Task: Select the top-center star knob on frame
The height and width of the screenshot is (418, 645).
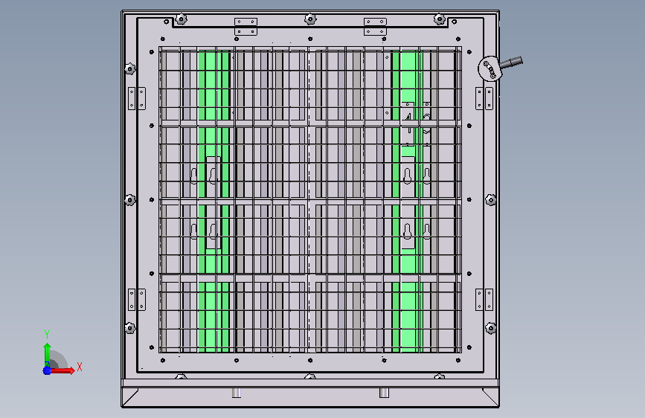Action: tap(310, 19)
